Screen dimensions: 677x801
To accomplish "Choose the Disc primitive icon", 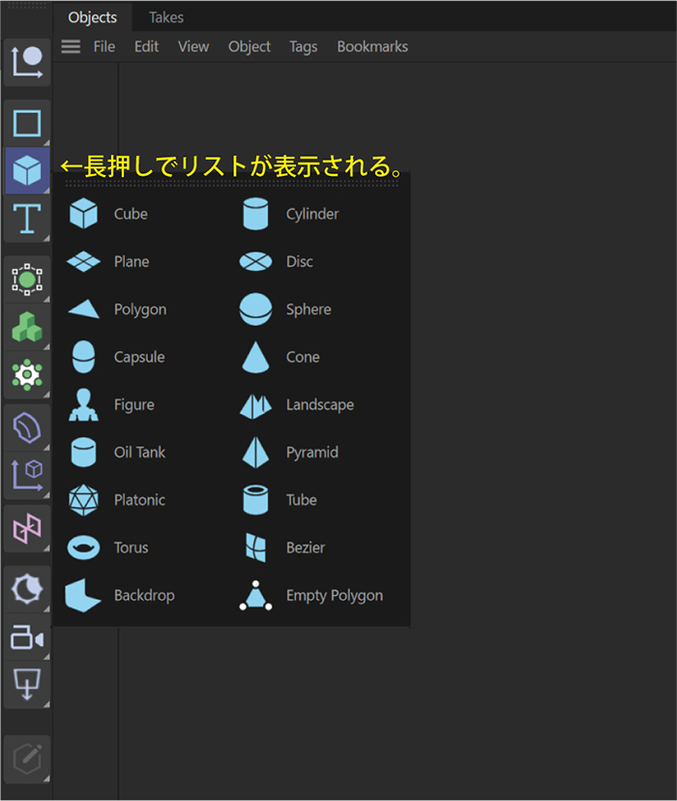I will point(255,261).
